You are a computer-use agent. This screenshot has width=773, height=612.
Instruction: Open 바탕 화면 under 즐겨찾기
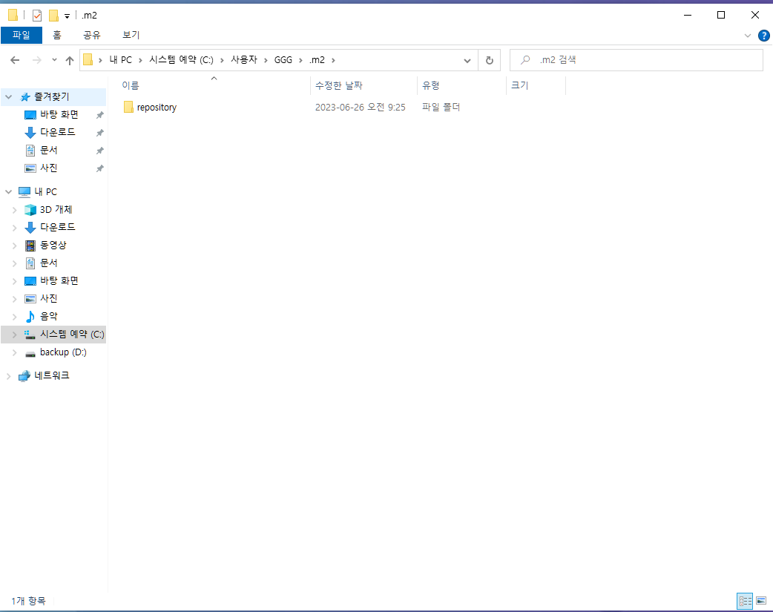point(59,114)
